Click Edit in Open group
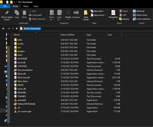Viewport: 153px width, 127px height. coord(123,15)
